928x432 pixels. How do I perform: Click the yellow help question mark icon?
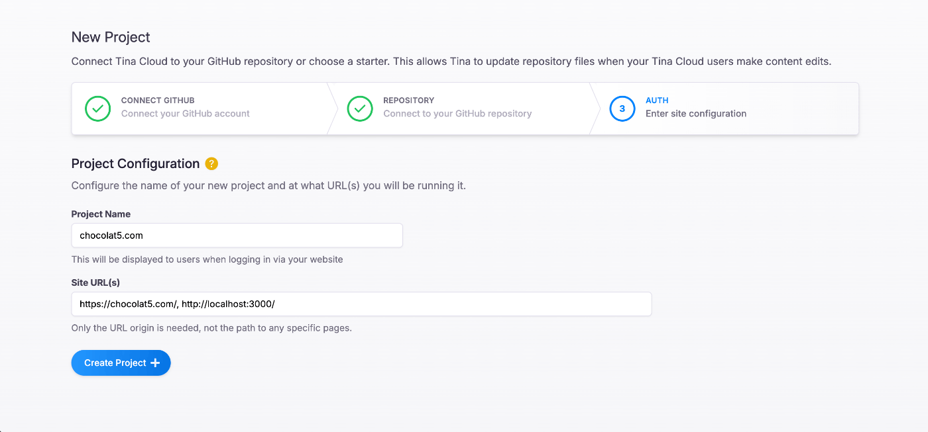click(211, 164)
